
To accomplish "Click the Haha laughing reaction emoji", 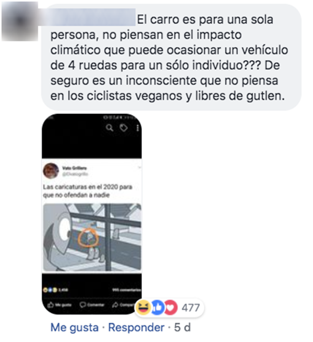I will pos(143,307).
